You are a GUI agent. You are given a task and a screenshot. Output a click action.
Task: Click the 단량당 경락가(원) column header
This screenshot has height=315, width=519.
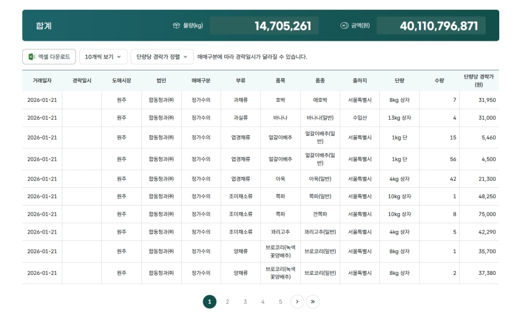479,80
